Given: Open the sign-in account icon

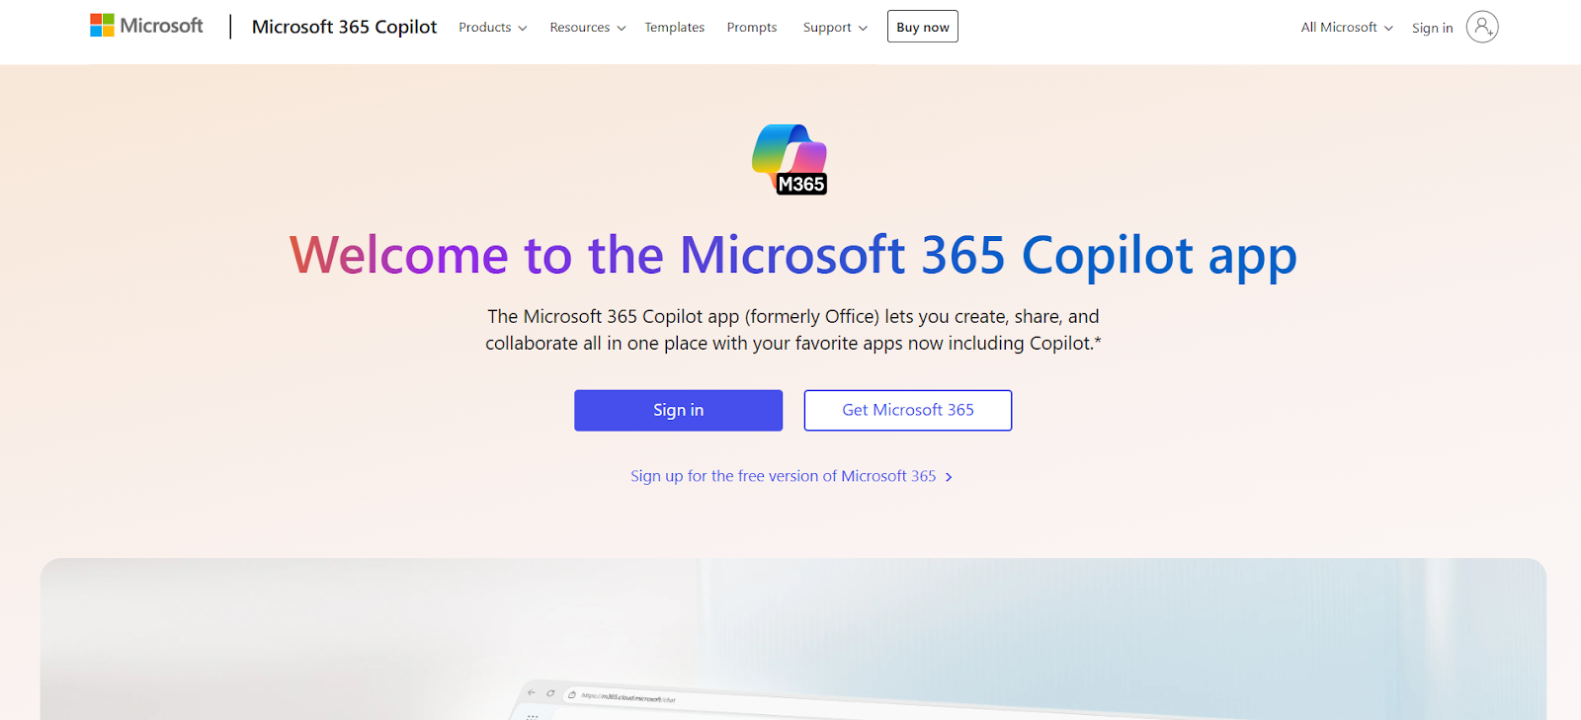Looking at the screenshot, I should coord(1481,29).
